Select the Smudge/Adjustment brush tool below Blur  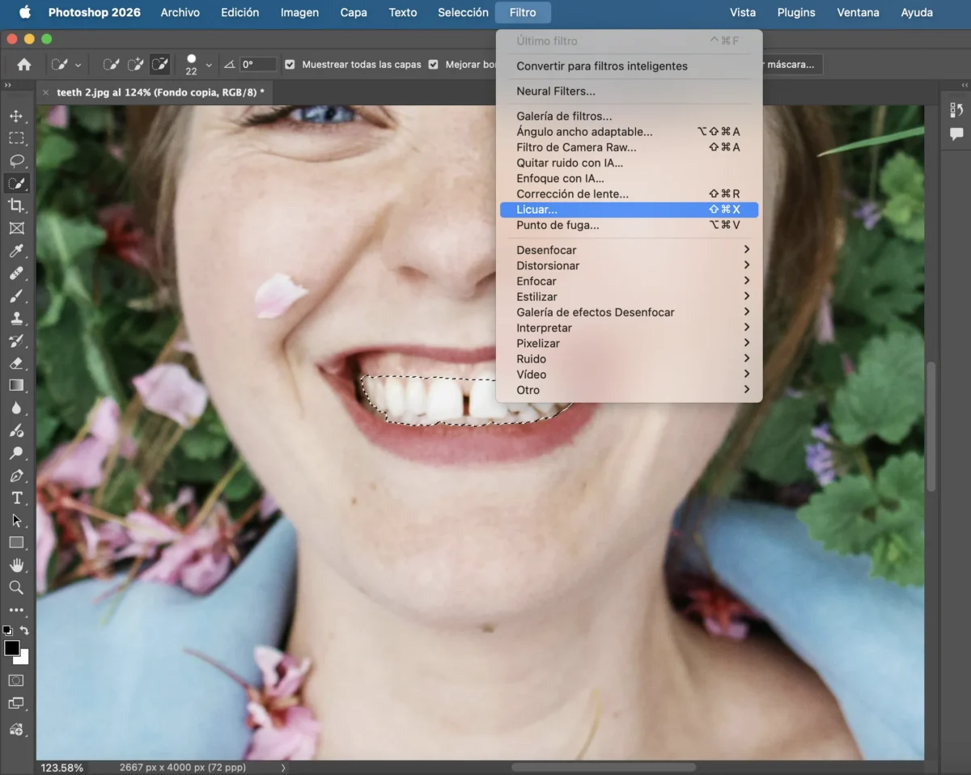tap(16, 431)
